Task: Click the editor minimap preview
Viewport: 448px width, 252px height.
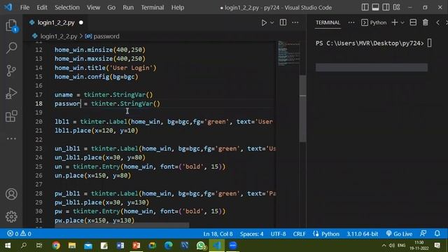Action: pos(289,53)
